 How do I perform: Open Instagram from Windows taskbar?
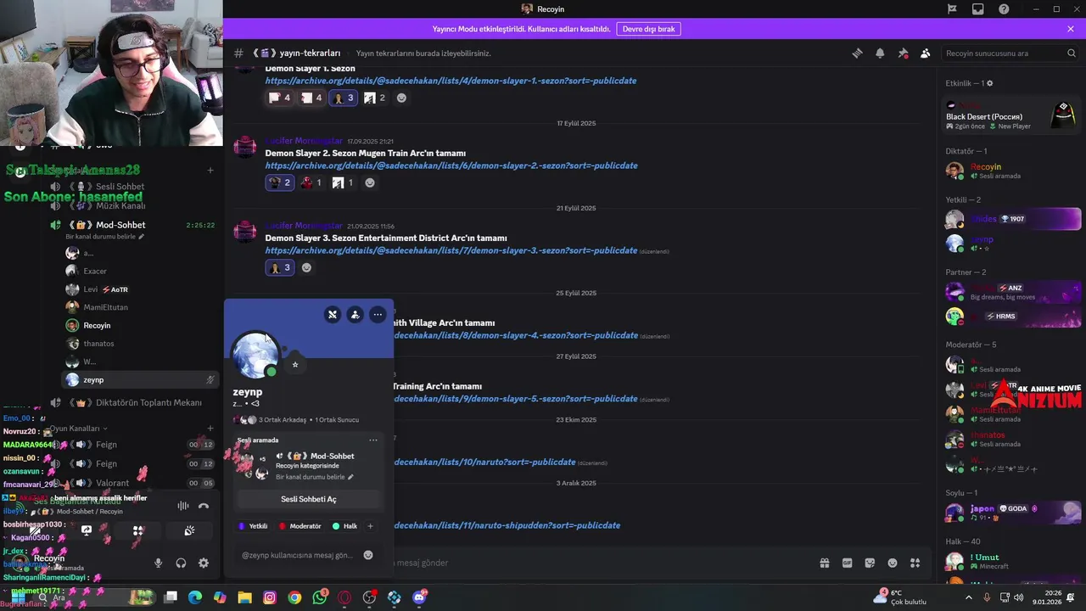270,597
